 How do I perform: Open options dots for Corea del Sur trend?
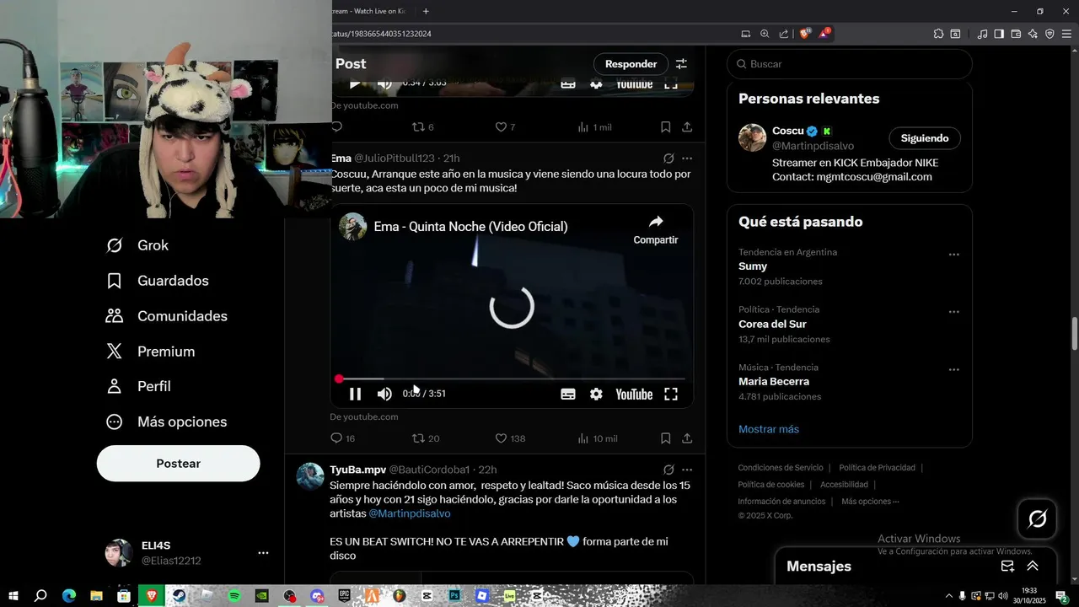(x=954, y=312)
